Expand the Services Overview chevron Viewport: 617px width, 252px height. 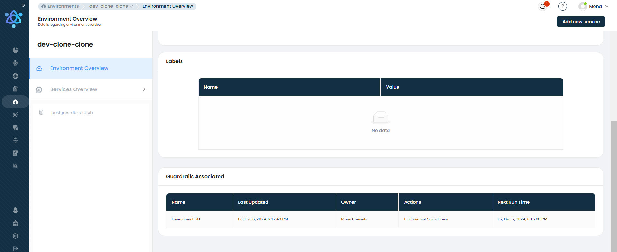(144, 89)
